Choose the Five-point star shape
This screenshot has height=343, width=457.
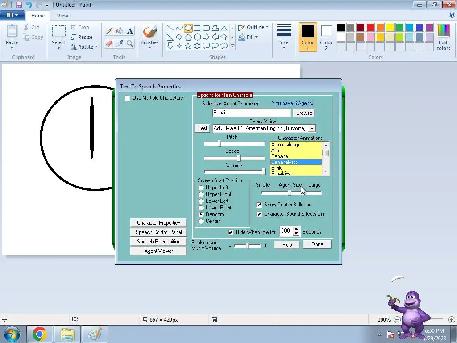(x=188, y=46)
